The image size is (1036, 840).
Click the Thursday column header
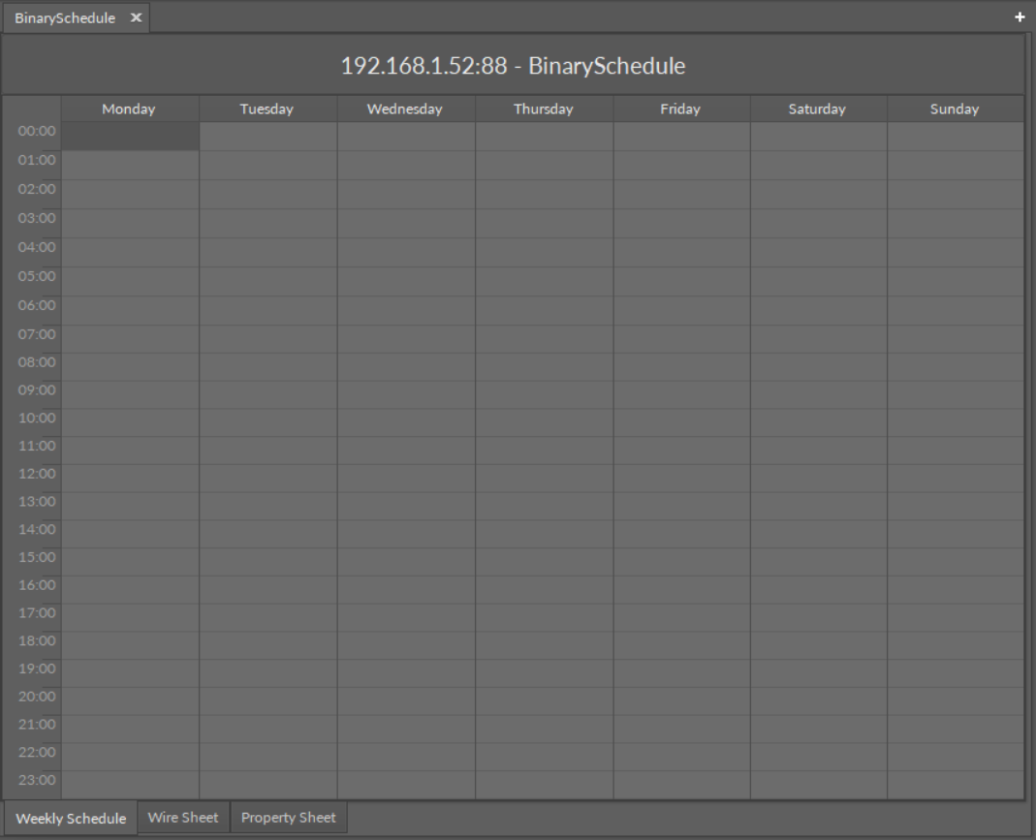(543, 109)
